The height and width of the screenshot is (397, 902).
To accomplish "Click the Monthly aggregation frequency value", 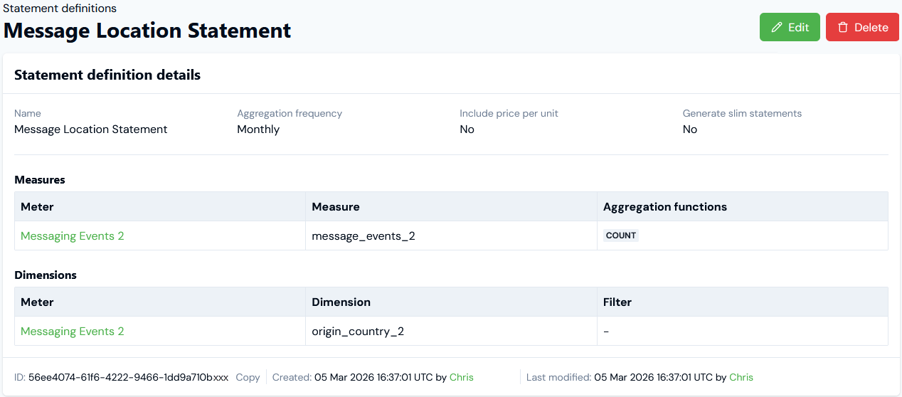I will [x=258, y=129].
